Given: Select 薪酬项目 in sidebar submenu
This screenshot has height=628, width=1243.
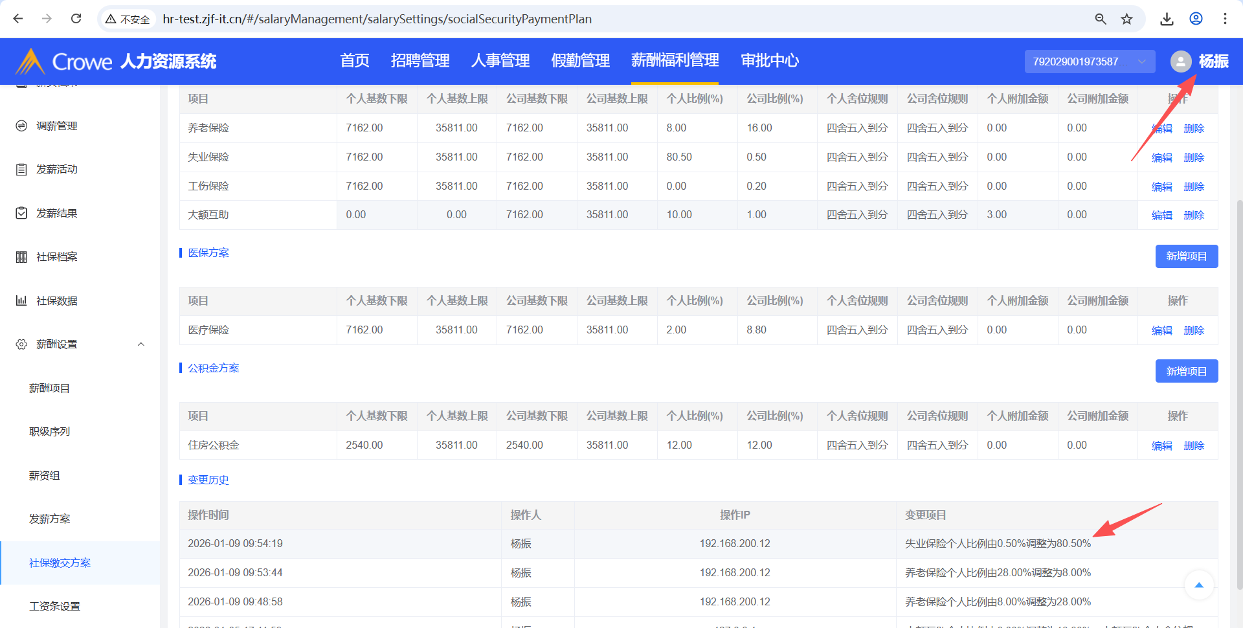Looking at the screenshot, I should pos(49,388).
